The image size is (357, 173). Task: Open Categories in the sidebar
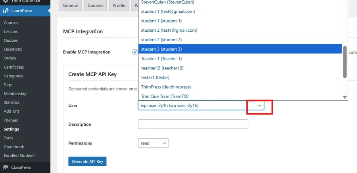13,76
